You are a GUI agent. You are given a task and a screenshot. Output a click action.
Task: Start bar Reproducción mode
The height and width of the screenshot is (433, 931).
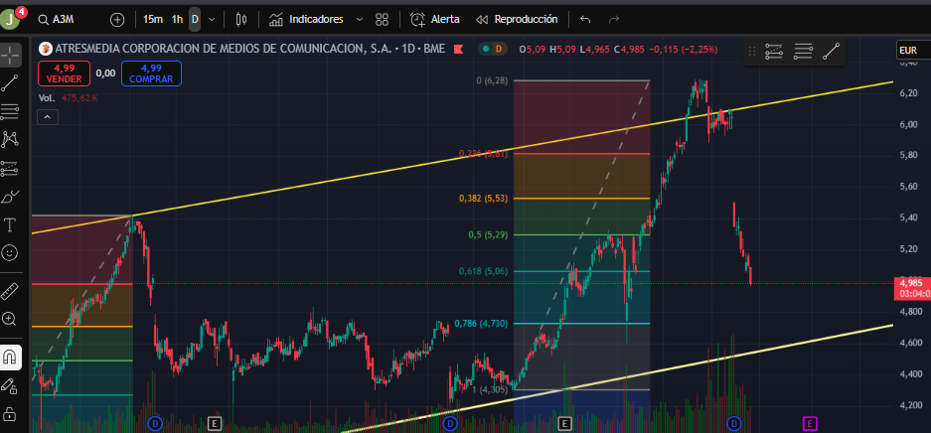pos(517,20)
